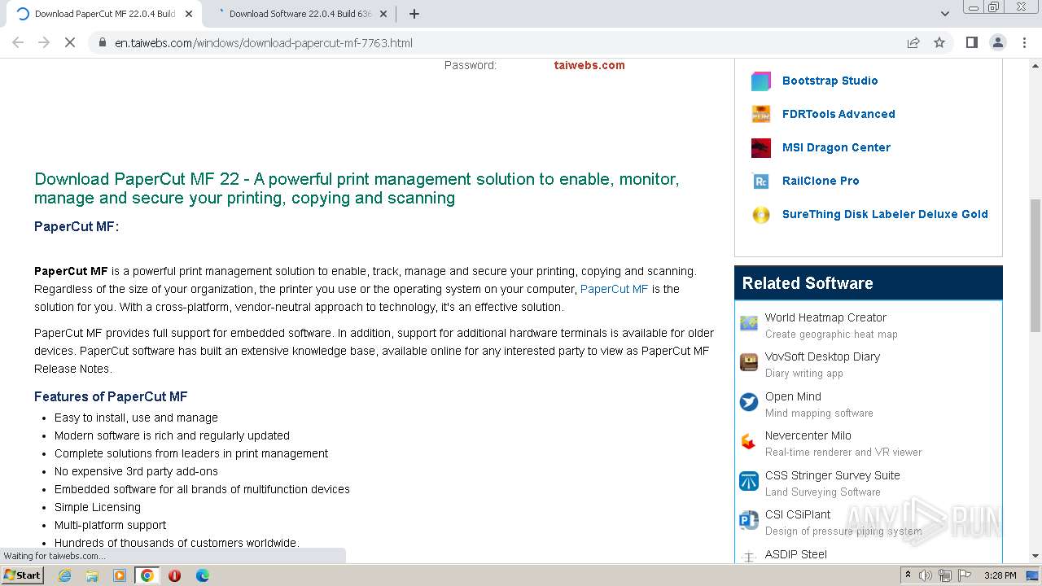Open the CSI CSiPlant software link
The image size is (1042, 586).
tap(797, 514)
